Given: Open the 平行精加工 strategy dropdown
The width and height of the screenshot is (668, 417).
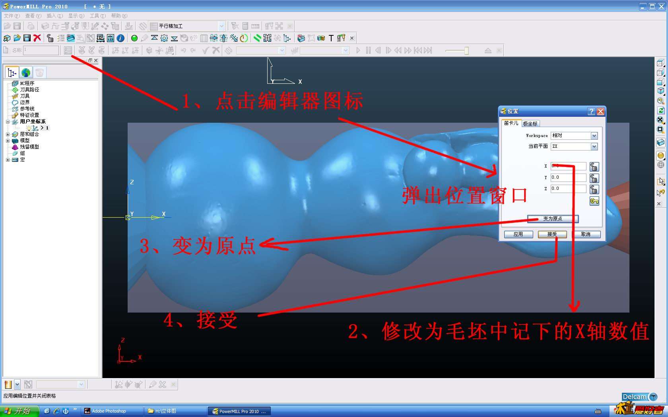Looking at the screenshot, I should click(x=221, y=26).
